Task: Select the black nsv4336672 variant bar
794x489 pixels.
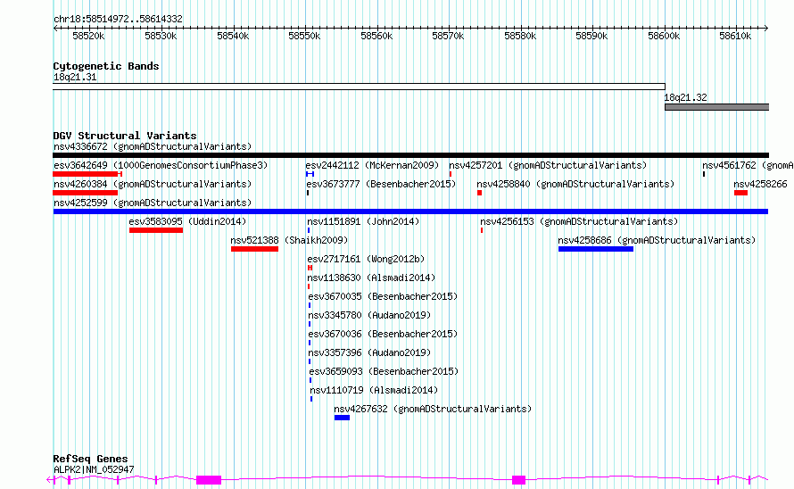Action: (x=410, y=155)
